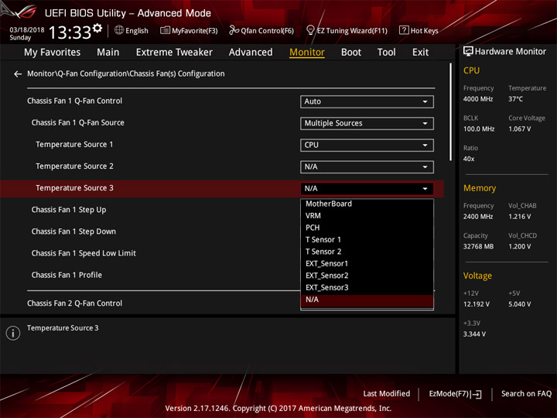
Task: Open the Extreme Tweaker tab
Action: pos(174,53)
